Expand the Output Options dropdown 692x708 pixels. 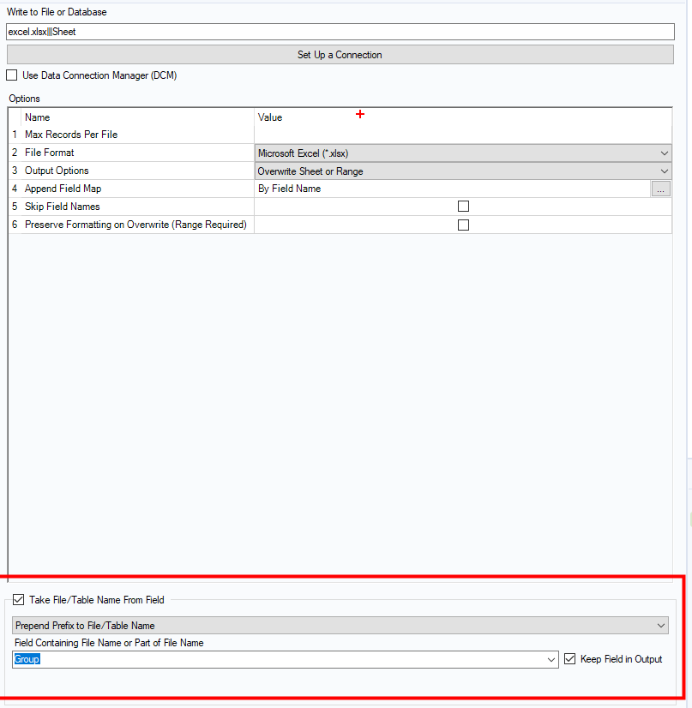(x=463, y=171)
